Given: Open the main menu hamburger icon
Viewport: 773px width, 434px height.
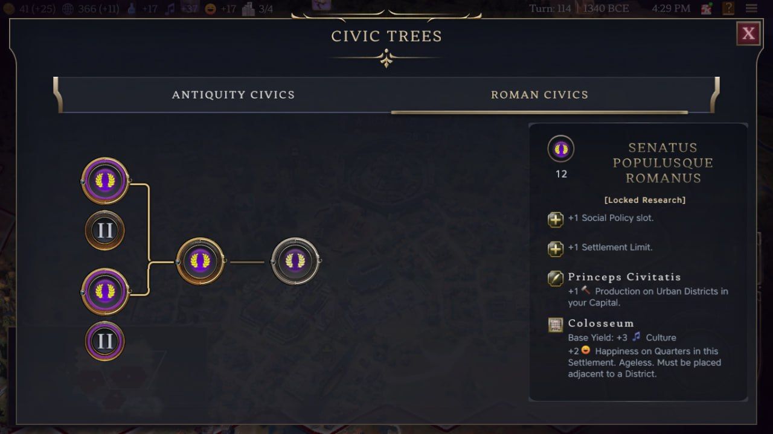Looking at the screenshot, I should pyautogui.click(x=751, y=8).
